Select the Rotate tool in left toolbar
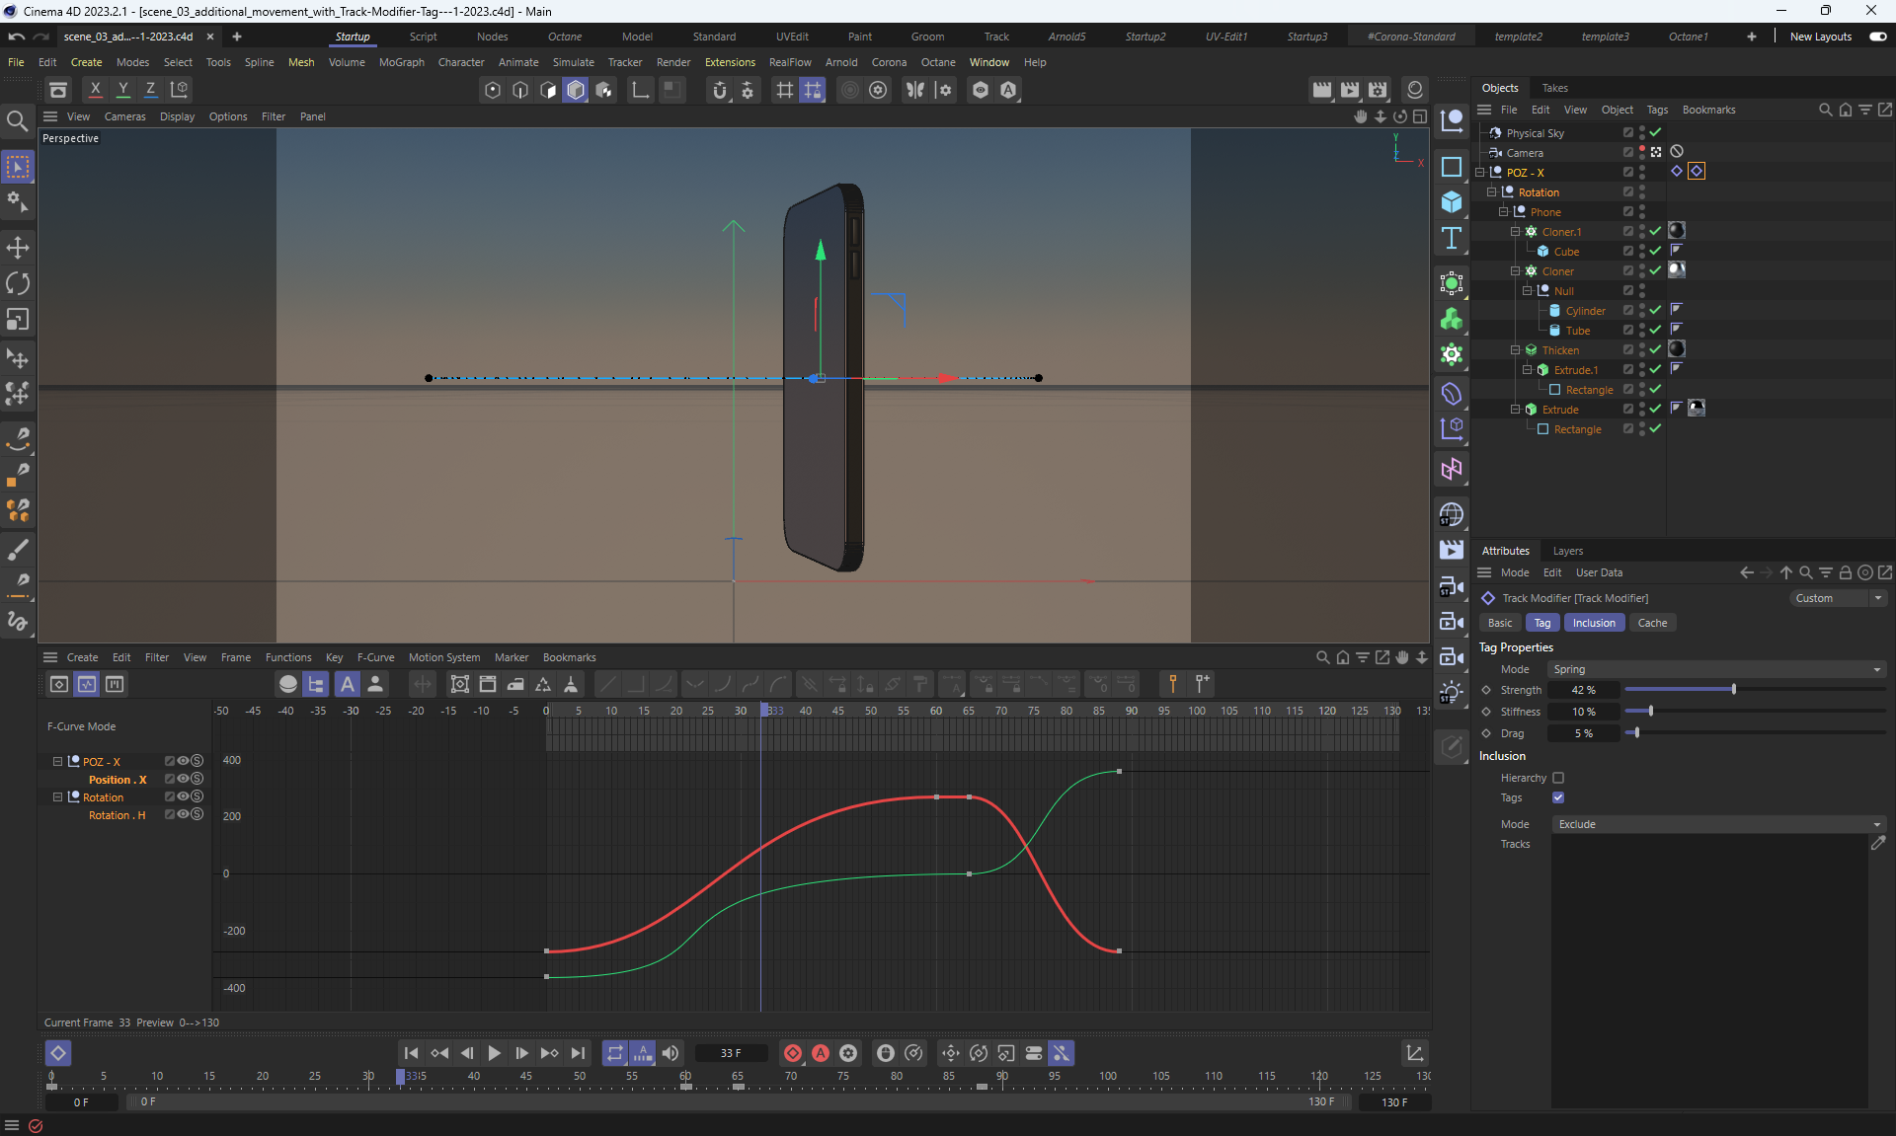Image resolution: width=1896 pixels, height=1136 pixels. coord(18,283)
